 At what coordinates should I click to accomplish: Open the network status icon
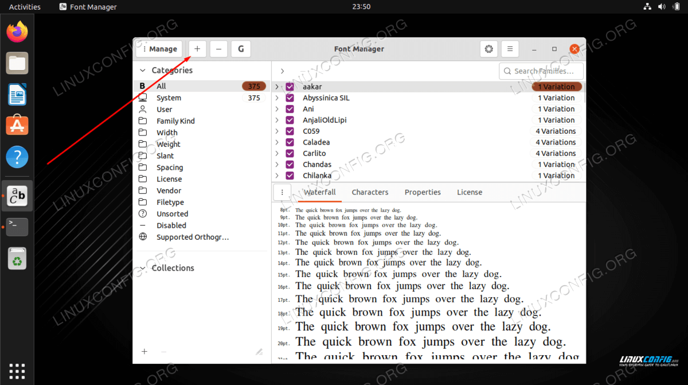click(647, 7)
